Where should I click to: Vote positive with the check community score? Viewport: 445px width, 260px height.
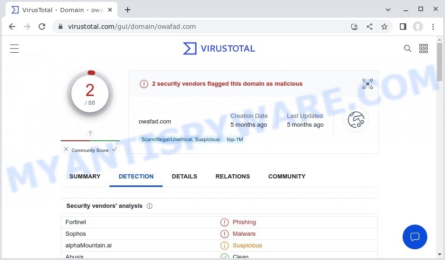click(114, 149)
